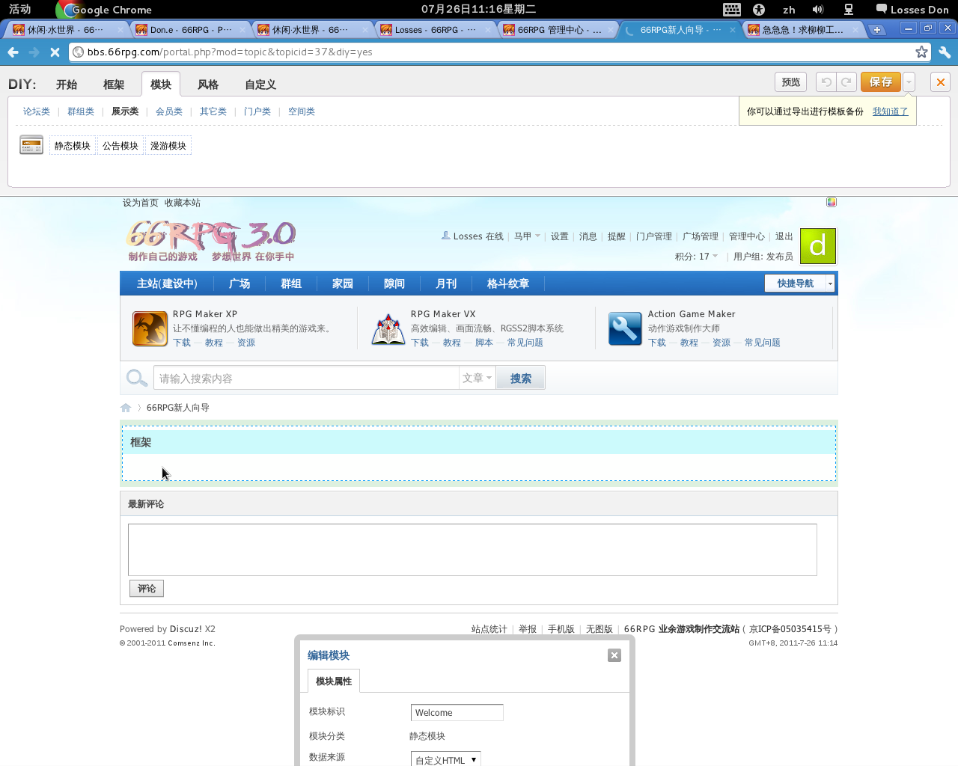Open new tab with plus button
This screenshot has width=958, height=766.
click(x=877, y=30)
